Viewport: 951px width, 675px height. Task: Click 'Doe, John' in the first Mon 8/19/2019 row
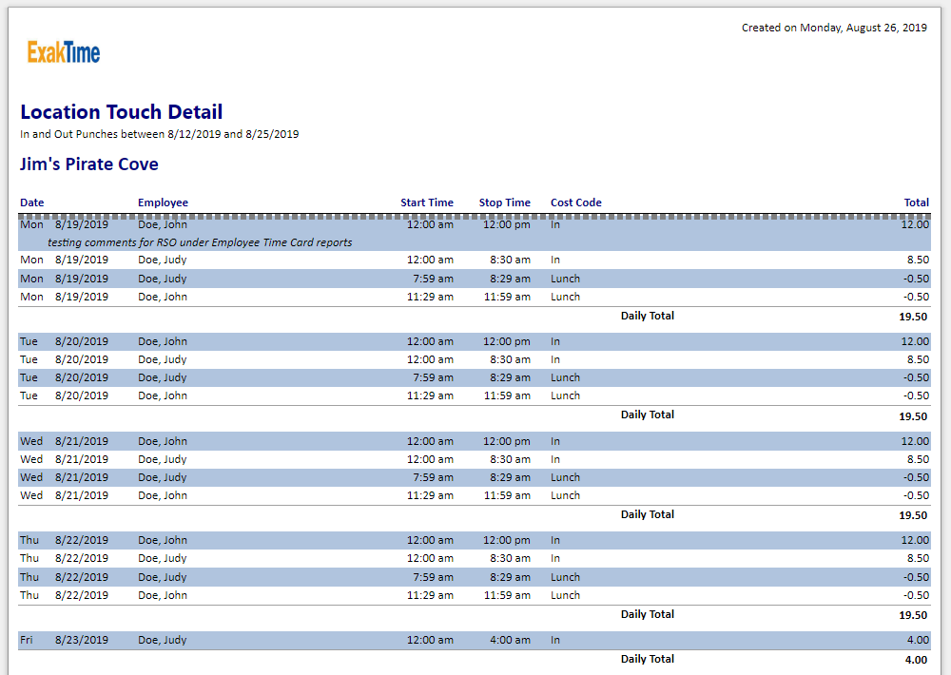pyautogui.click(x=163, y=224)
